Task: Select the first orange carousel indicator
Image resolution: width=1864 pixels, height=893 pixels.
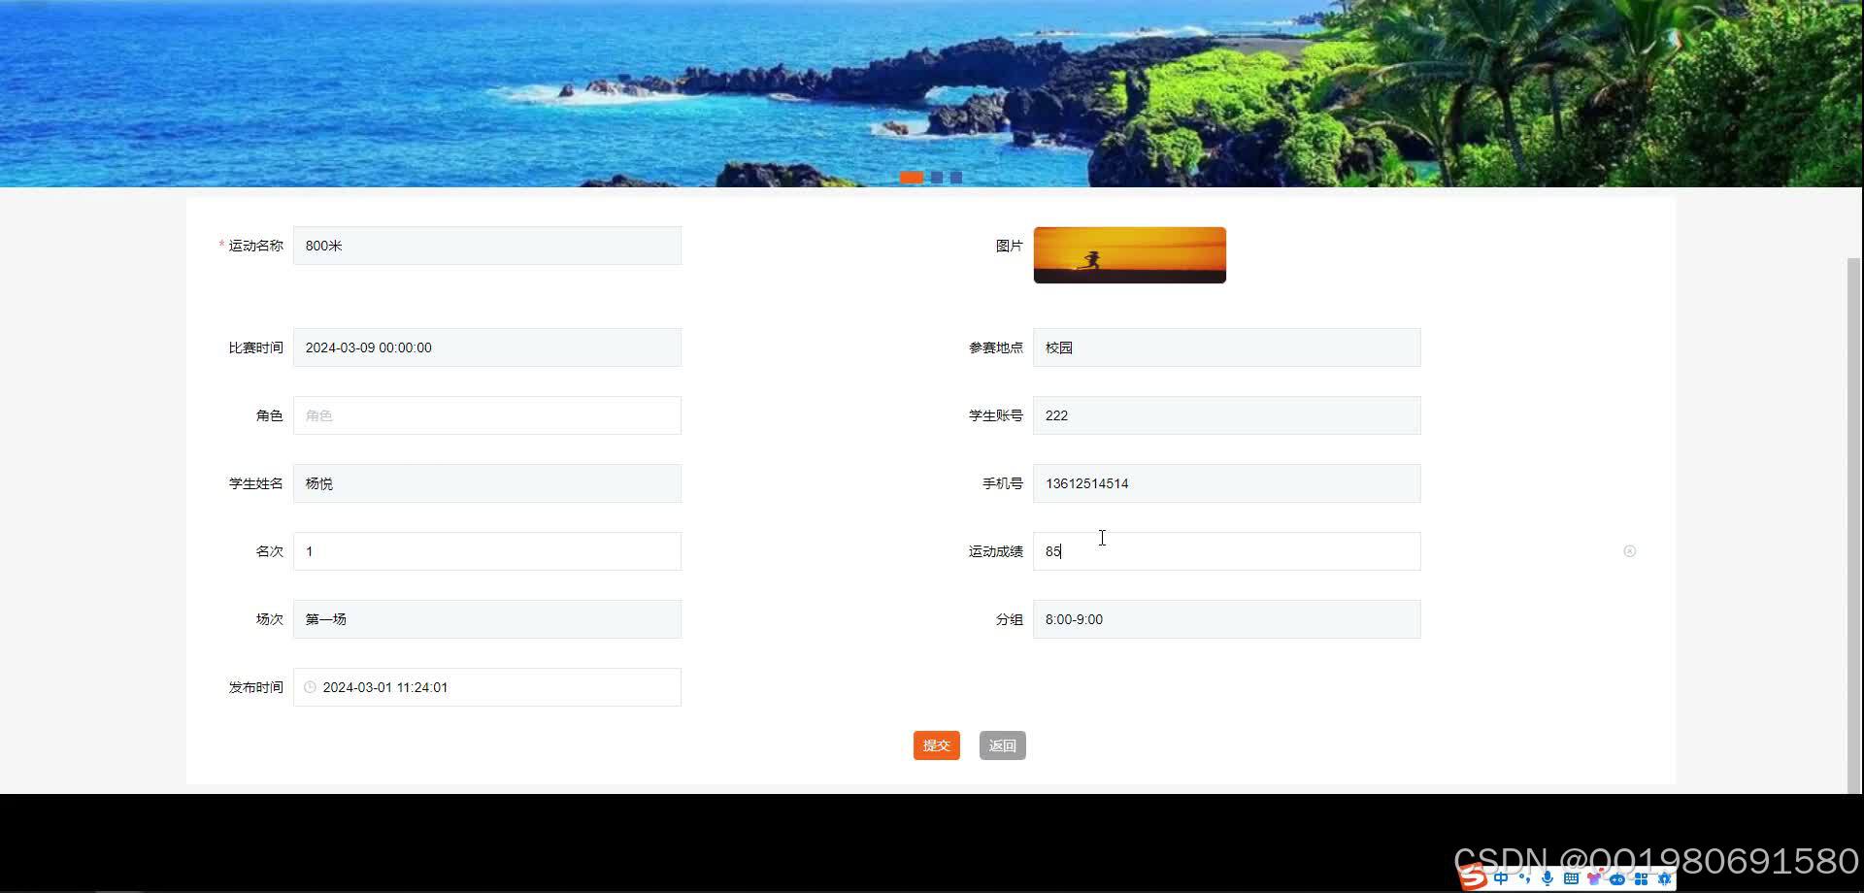Action: click(x=912, y=177)
